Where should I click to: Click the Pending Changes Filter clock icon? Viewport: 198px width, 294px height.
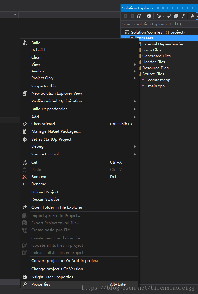pyautogui.click(x=159, y=16)
